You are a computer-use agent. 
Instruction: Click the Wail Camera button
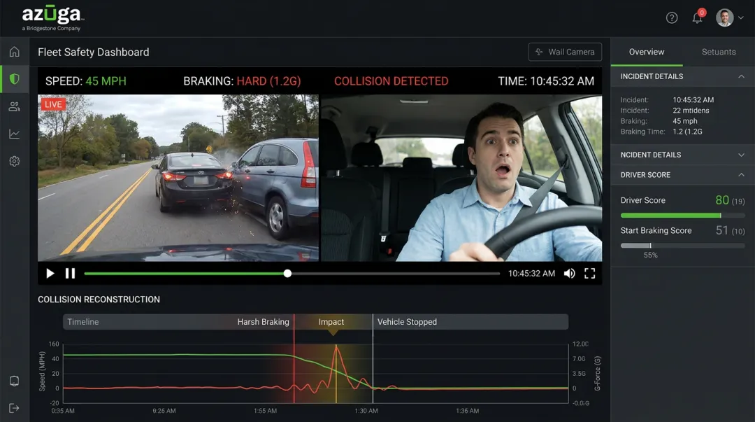coord(565,52)
